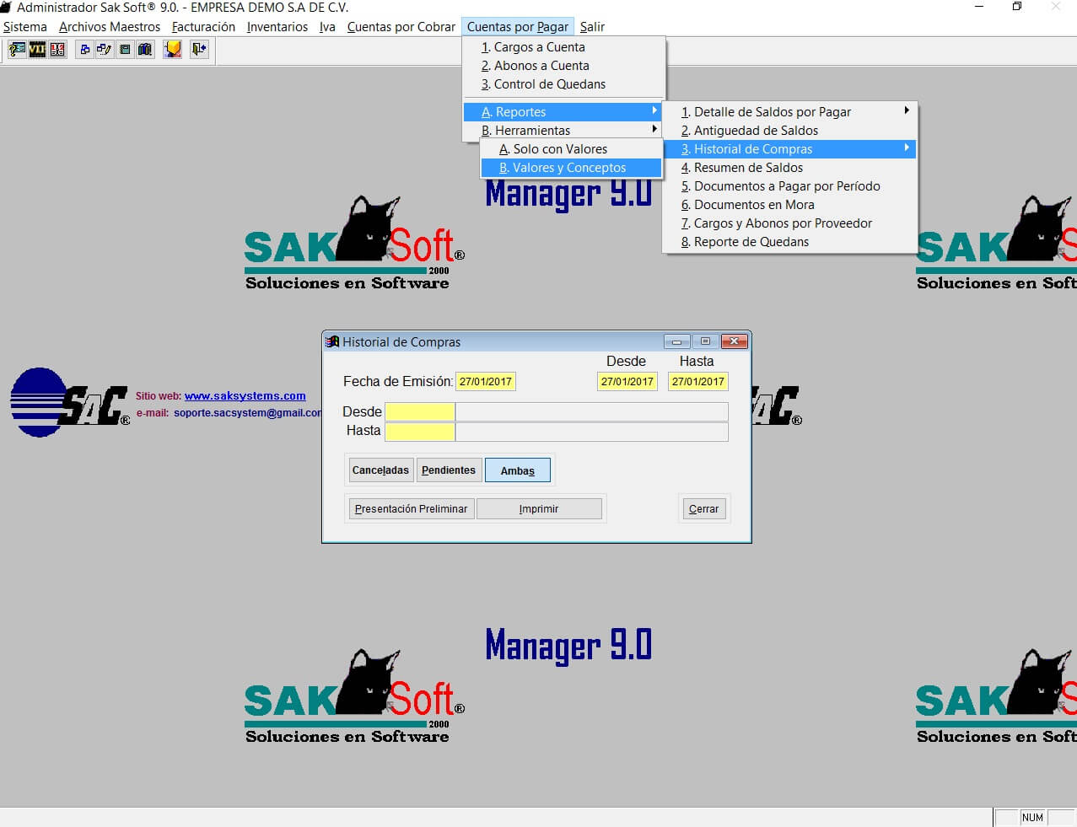This screenshot has width=1077, height=827.
Task: Click the NUM status bar indicator
Action: click(1032, 818)
